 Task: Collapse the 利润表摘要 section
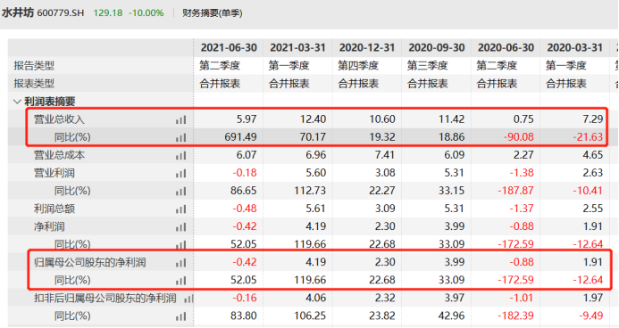click(x=17, y=102)
